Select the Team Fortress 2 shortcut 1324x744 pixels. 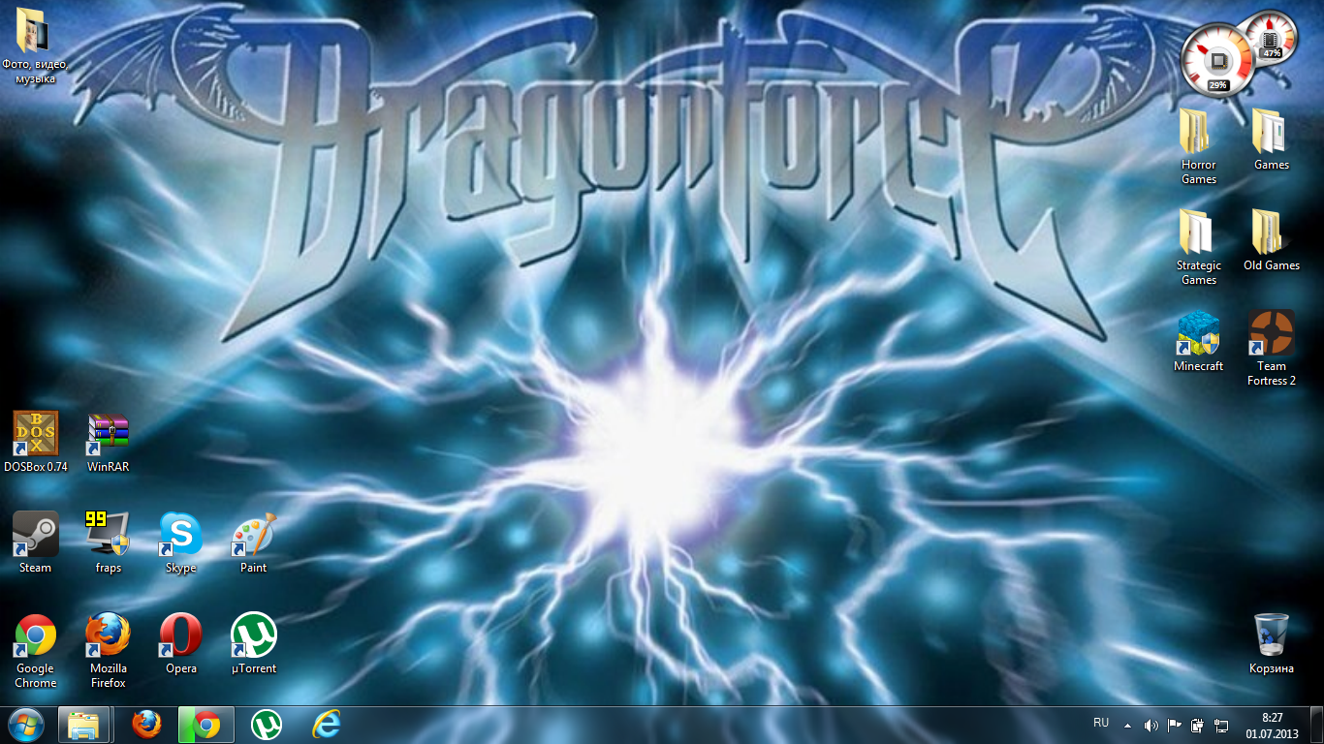[x=1272, y=348]
